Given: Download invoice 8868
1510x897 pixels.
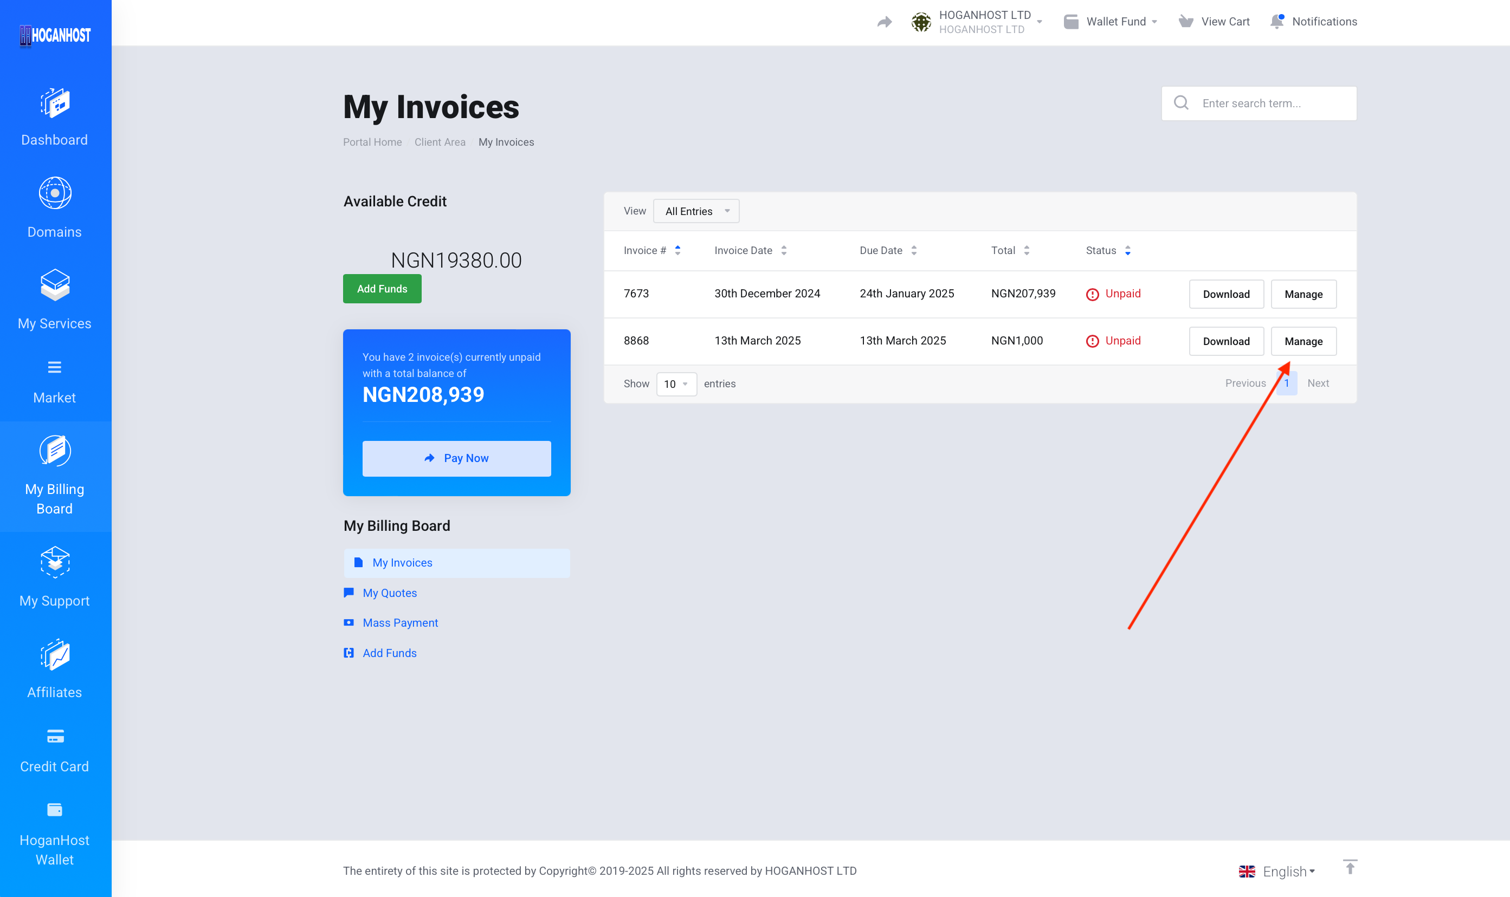Looking at the screenshot, I should 1226,341.
